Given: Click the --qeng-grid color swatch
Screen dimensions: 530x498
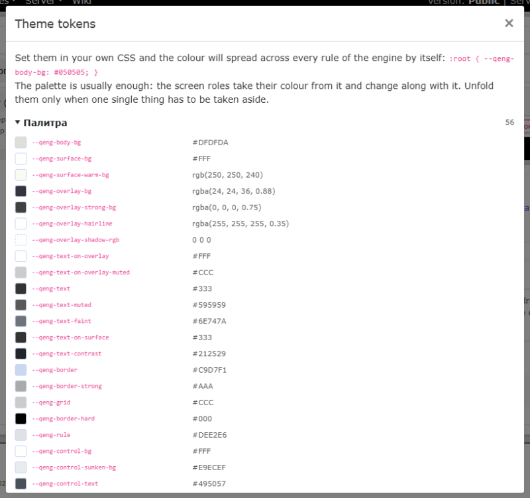Looking at the screenshot, I should (x=21, y=403).
